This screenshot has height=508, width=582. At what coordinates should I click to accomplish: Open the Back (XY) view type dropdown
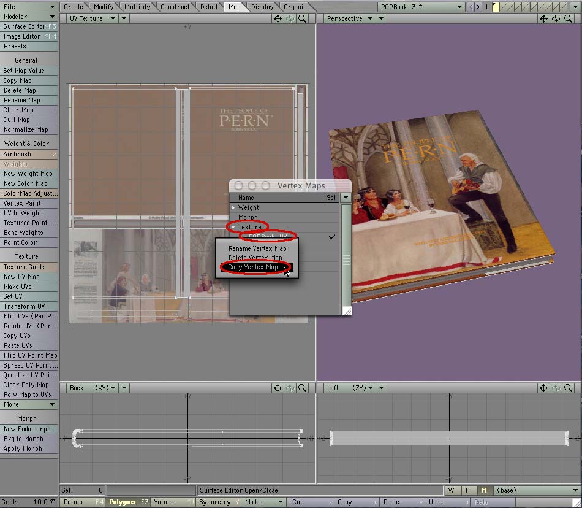tap(92, 388)
